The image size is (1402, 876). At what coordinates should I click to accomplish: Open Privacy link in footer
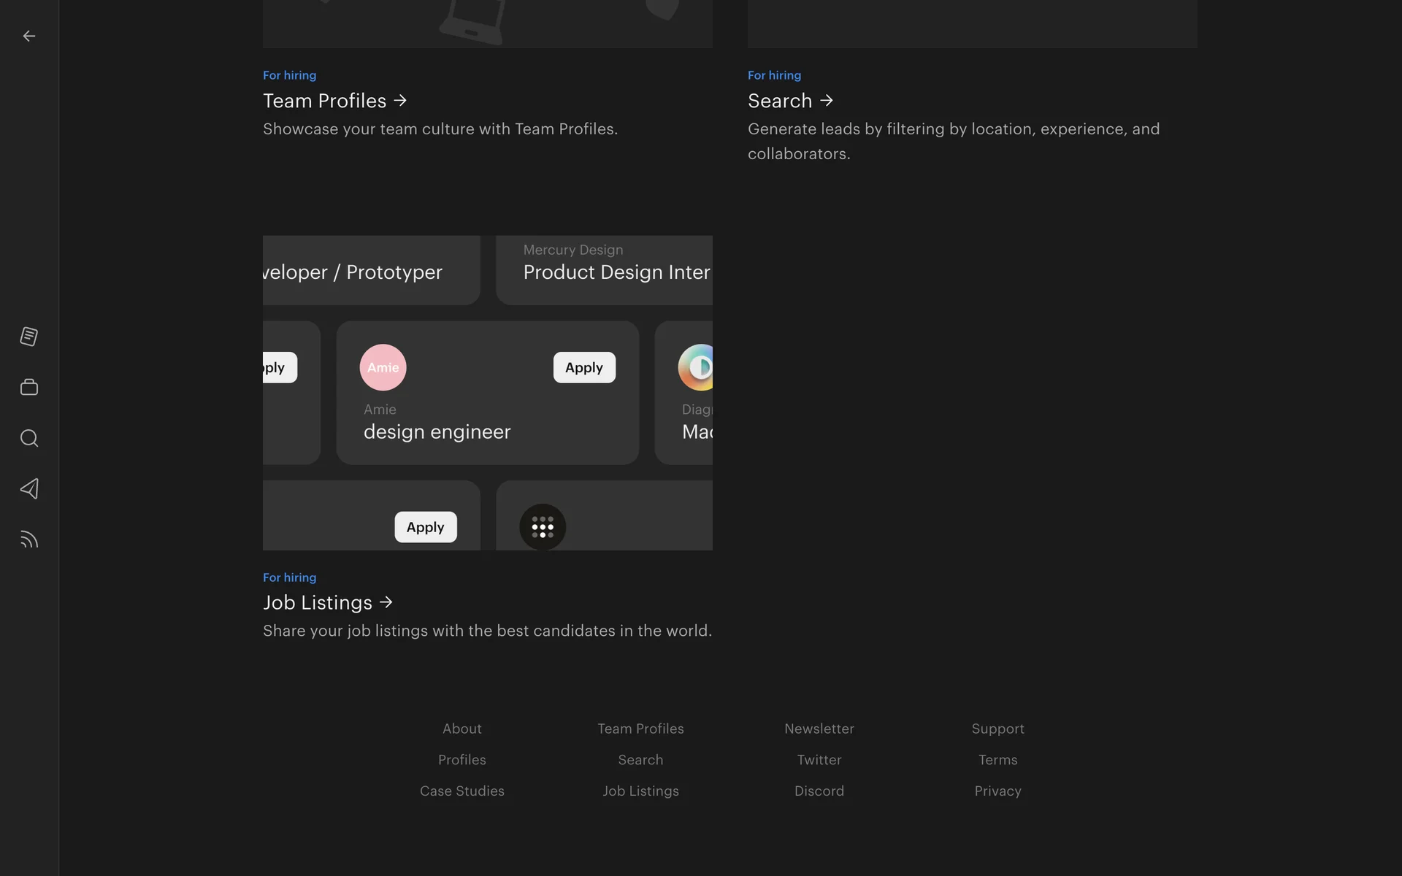(997, 791)
